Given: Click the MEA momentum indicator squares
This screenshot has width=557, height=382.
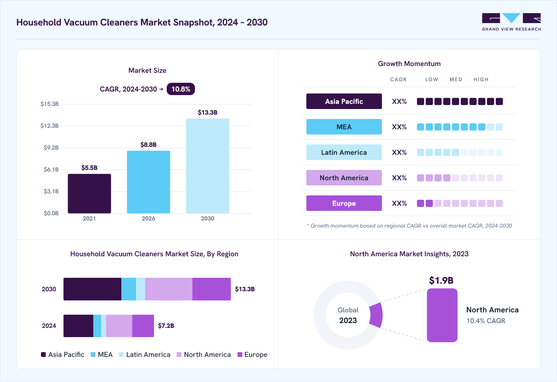Looking at the screenshot, I should coord(460,127).
